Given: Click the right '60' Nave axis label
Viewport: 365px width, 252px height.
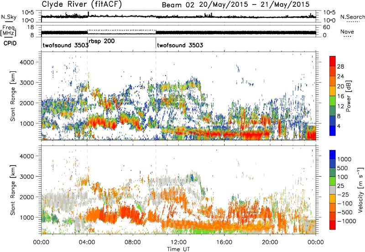Looking at the screenshot, I should tap(326, 27).
